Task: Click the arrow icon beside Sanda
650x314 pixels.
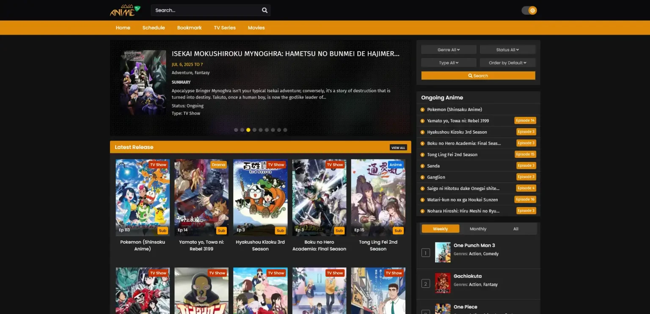Action: click(x=422, y=166)
